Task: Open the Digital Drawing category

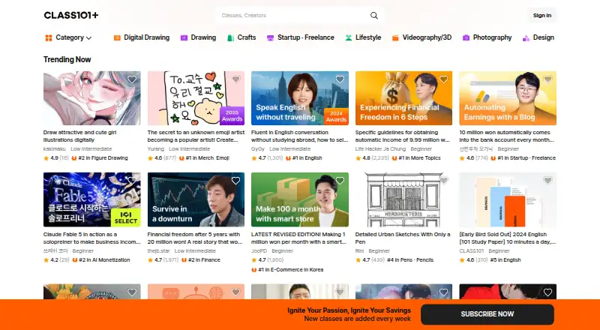Action: pyautogui.click(x=142, y=37)
